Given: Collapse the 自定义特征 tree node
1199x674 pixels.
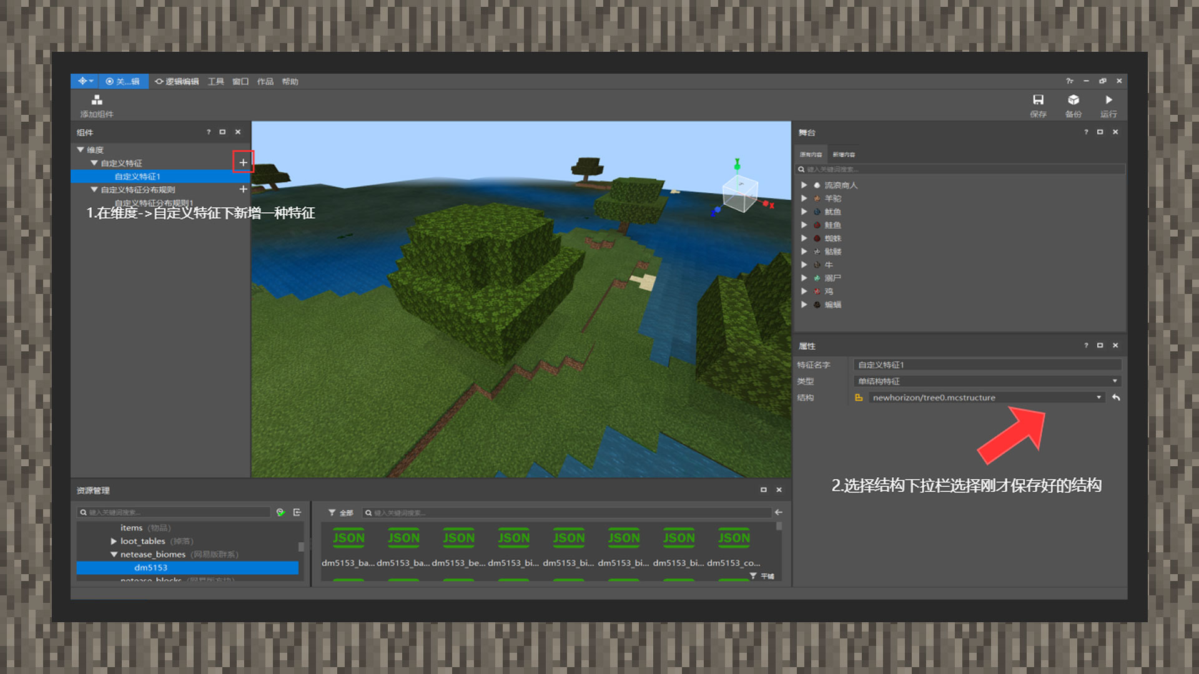Looking at the screenshot, I should pyautogui.click(x=94, y=163).
